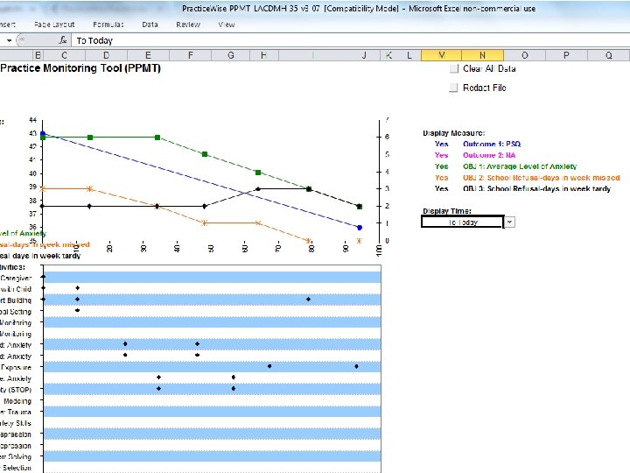Image resolution: width=630 pixels, height=473 pixels.
Task: Click the insert function fx icon
Action: pyautogui.click(x=63, y=40)
